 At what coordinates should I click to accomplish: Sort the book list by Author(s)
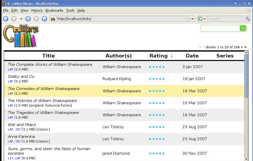tap(119, 56)
